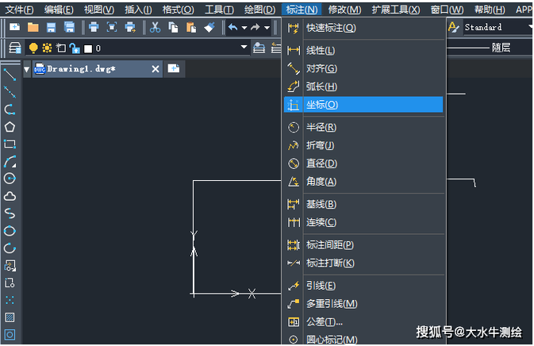Click the save-all icon

[x=69, y=27]
